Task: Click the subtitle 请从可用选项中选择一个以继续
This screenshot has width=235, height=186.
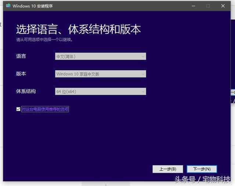Action: [x=44, y=39]
